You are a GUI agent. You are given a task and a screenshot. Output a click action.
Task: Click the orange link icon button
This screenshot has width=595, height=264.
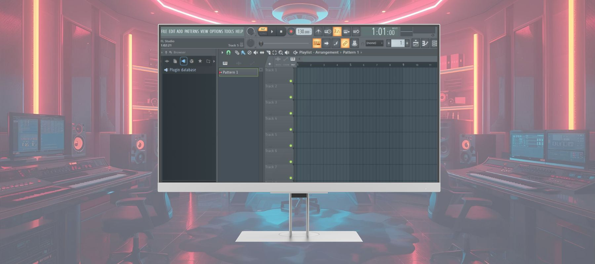point(345,43)
